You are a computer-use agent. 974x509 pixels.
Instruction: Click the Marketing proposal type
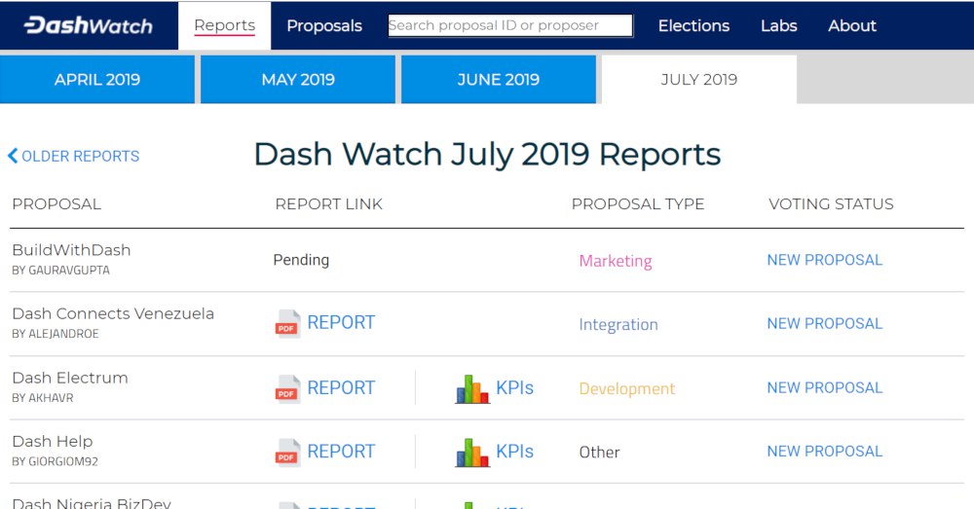[616, 262]
